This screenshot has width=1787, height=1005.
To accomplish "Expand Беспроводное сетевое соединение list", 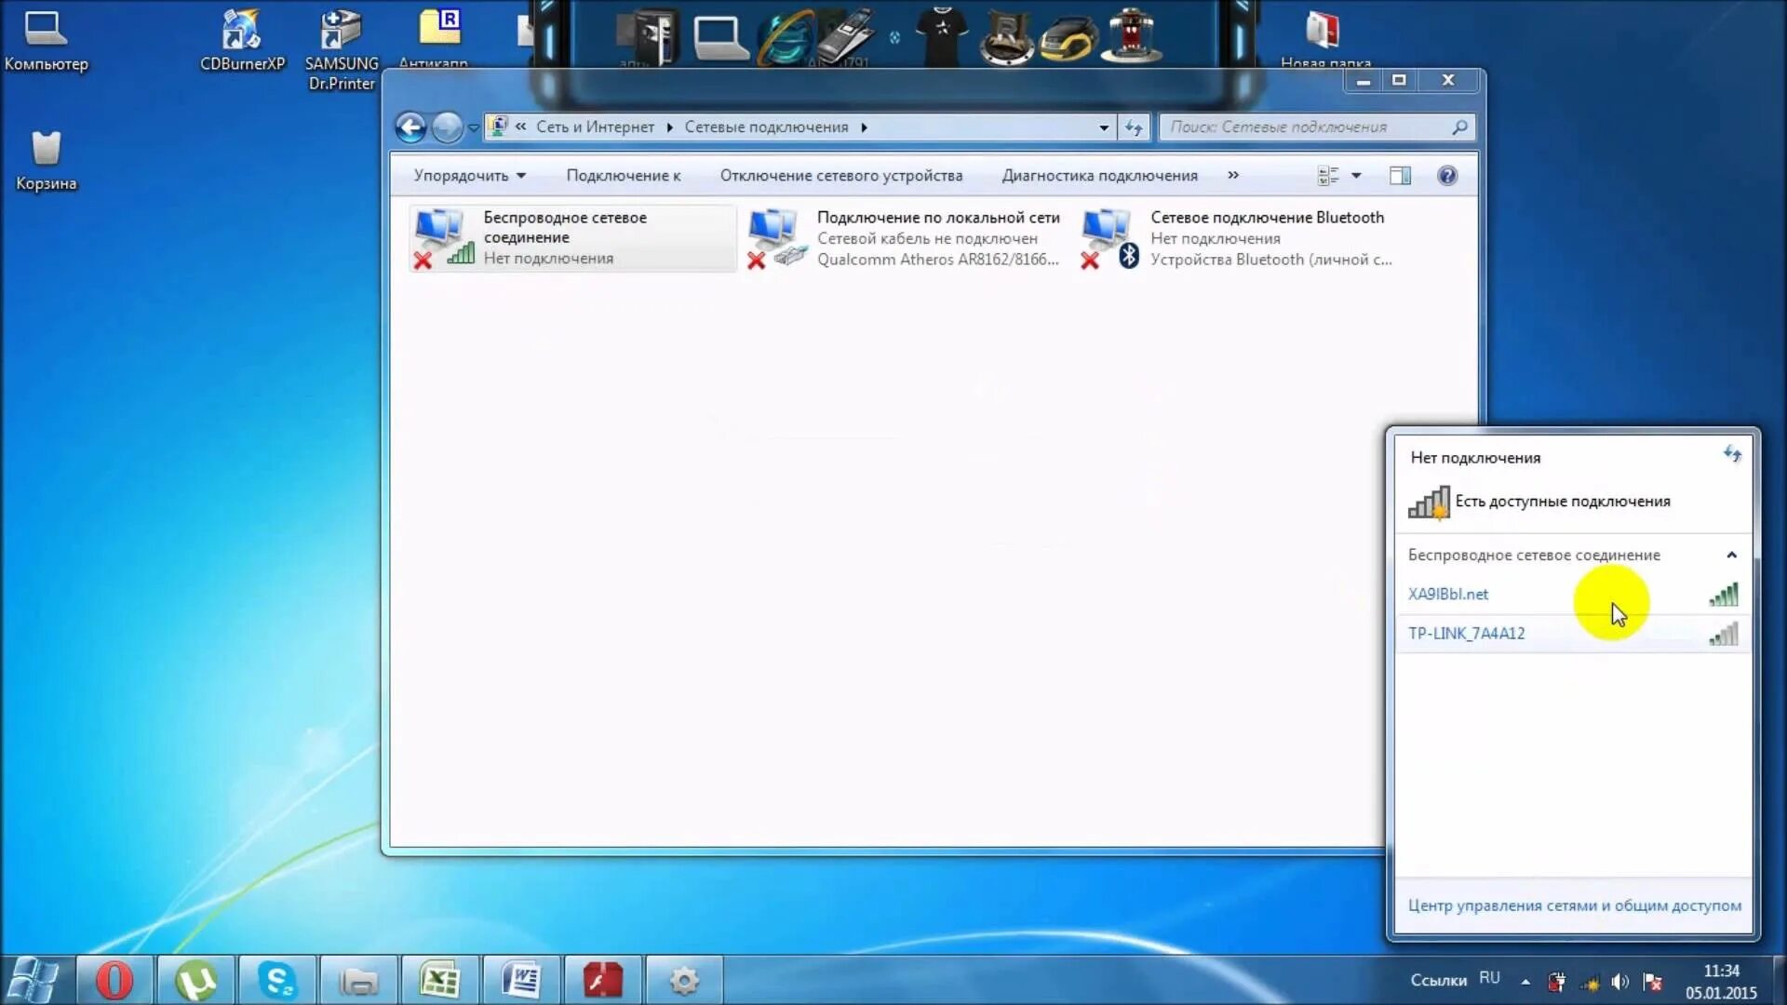I will [x=1730, y=554].
